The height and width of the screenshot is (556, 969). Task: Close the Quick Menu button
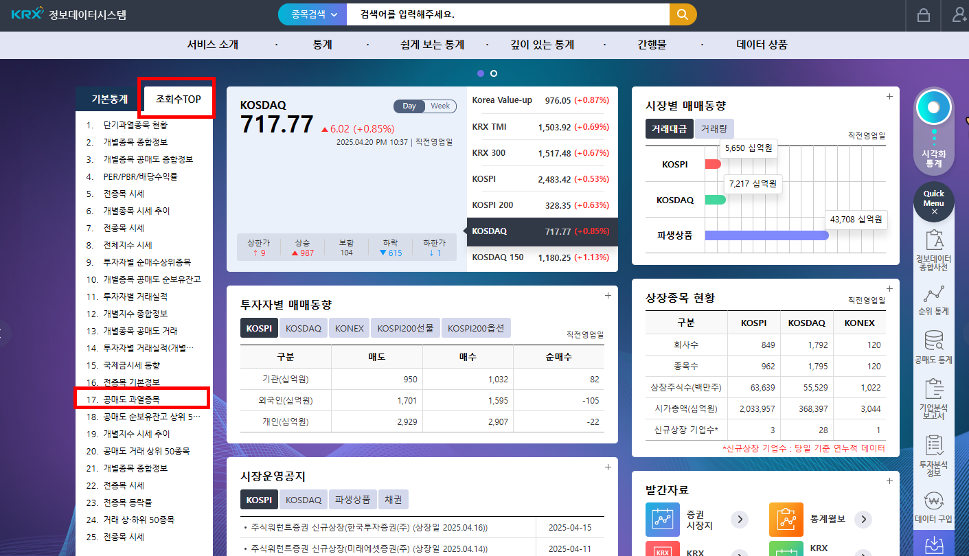(x=934, y=202)
